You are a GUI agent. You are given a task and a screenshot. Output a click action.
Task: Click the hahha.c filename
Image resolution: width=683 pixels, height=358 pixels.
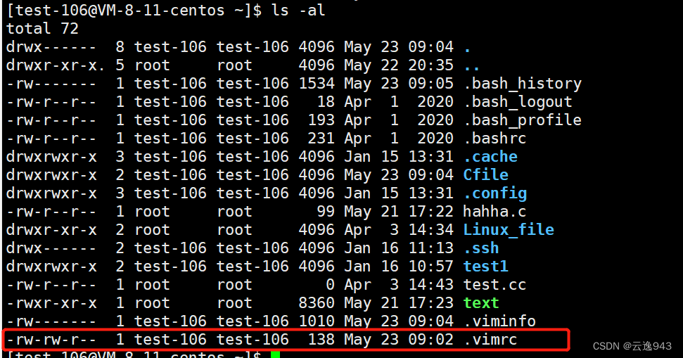(494, 212)
